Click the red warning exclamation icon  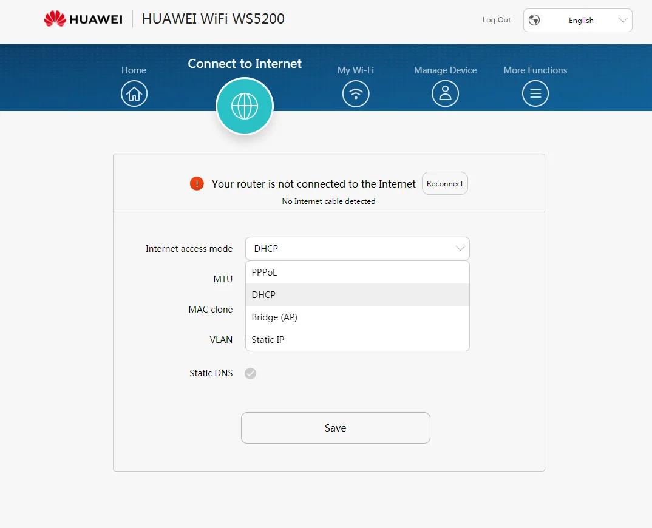point(197,183)
